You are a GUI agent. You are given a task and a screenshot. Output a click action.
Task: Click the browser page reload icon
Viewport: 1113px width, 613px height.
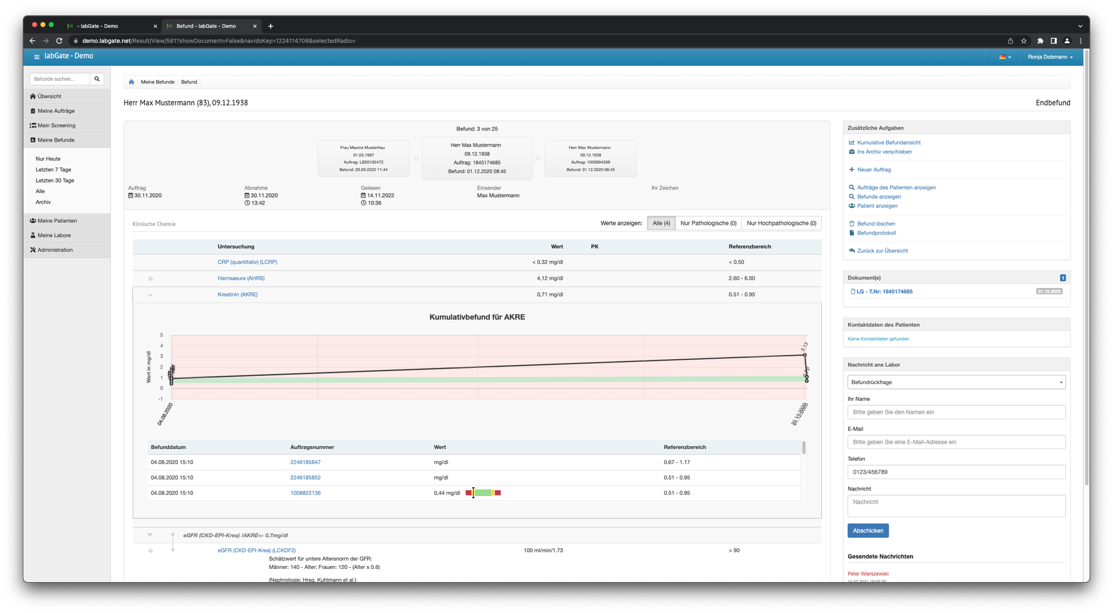(x=59, y=41)
